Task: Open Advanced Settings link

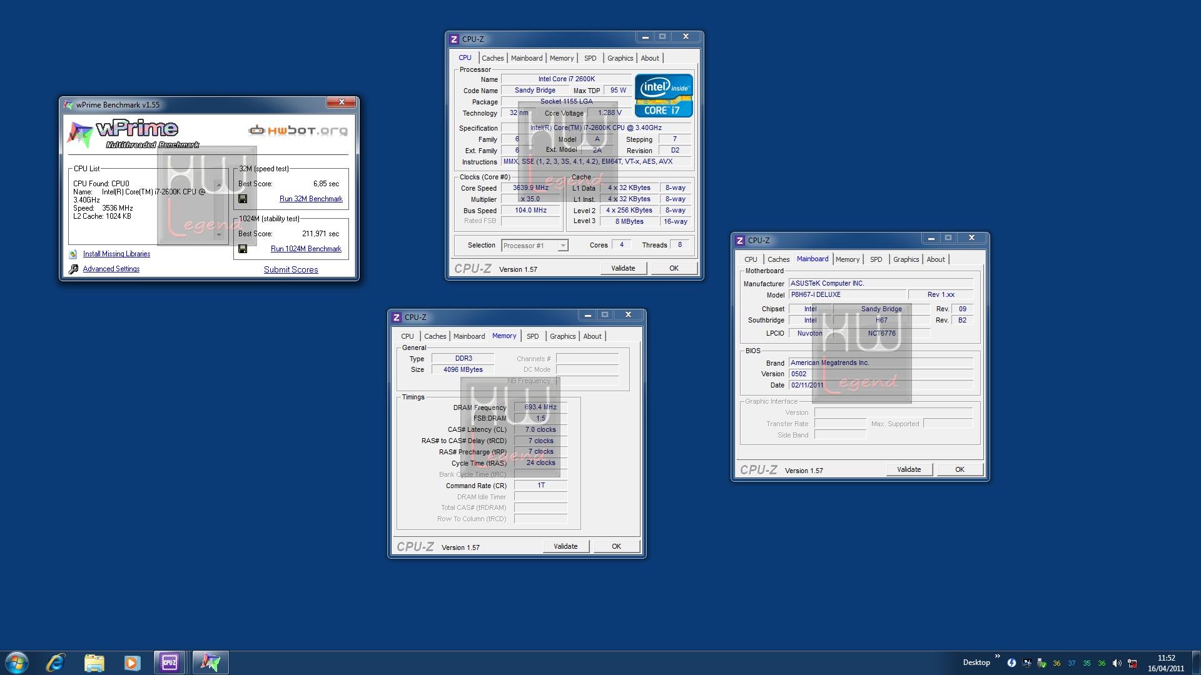Action: tap(111, 269)
